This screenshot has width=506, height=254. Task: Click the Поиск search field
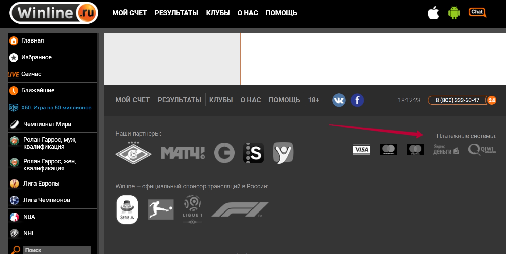56,250
